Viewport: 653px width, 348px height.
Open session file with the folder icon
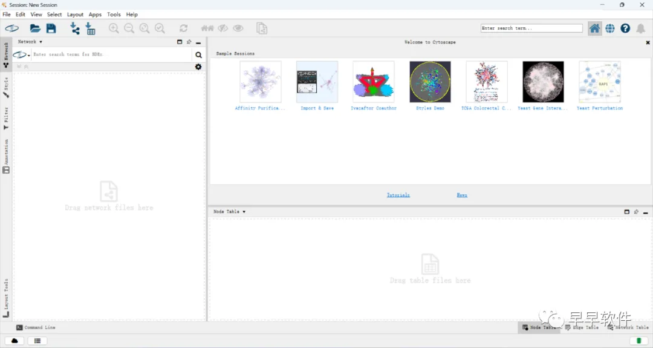(x=35, y=28)
